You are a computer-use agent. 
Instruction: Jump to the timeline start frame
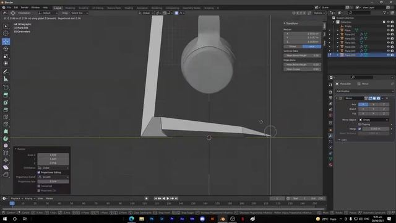(155, 198)
